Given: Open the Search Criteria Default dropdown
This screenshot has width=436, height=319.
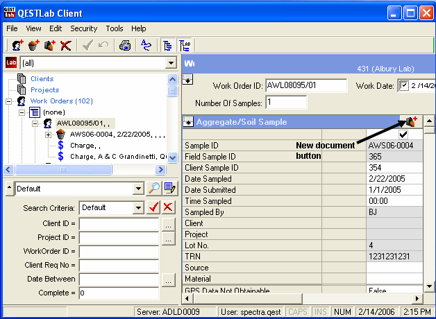Looking at the screenshot, I should [138, 207].
